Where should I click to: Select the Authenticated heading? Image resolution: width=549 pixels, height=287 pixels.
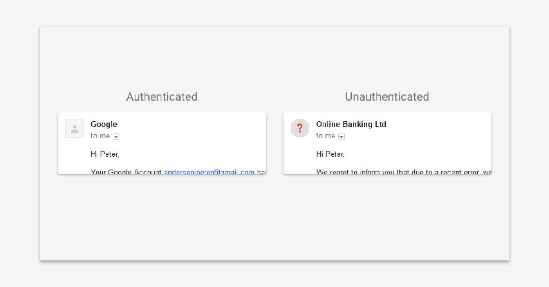162,97
